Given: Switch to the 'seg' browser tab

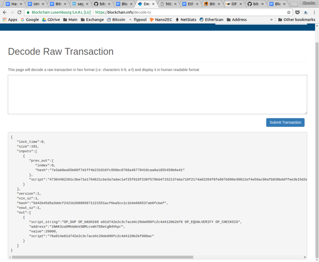Looking at the screenshot, I should pos(78,4).
